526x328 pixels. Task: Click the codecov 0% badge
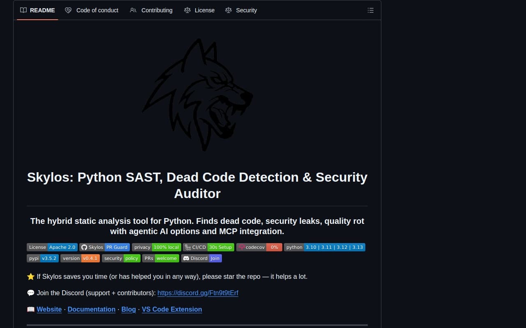259,247
